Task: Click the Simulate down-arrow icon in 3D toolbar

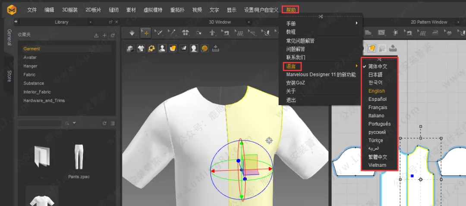Action: coord(132,33)
